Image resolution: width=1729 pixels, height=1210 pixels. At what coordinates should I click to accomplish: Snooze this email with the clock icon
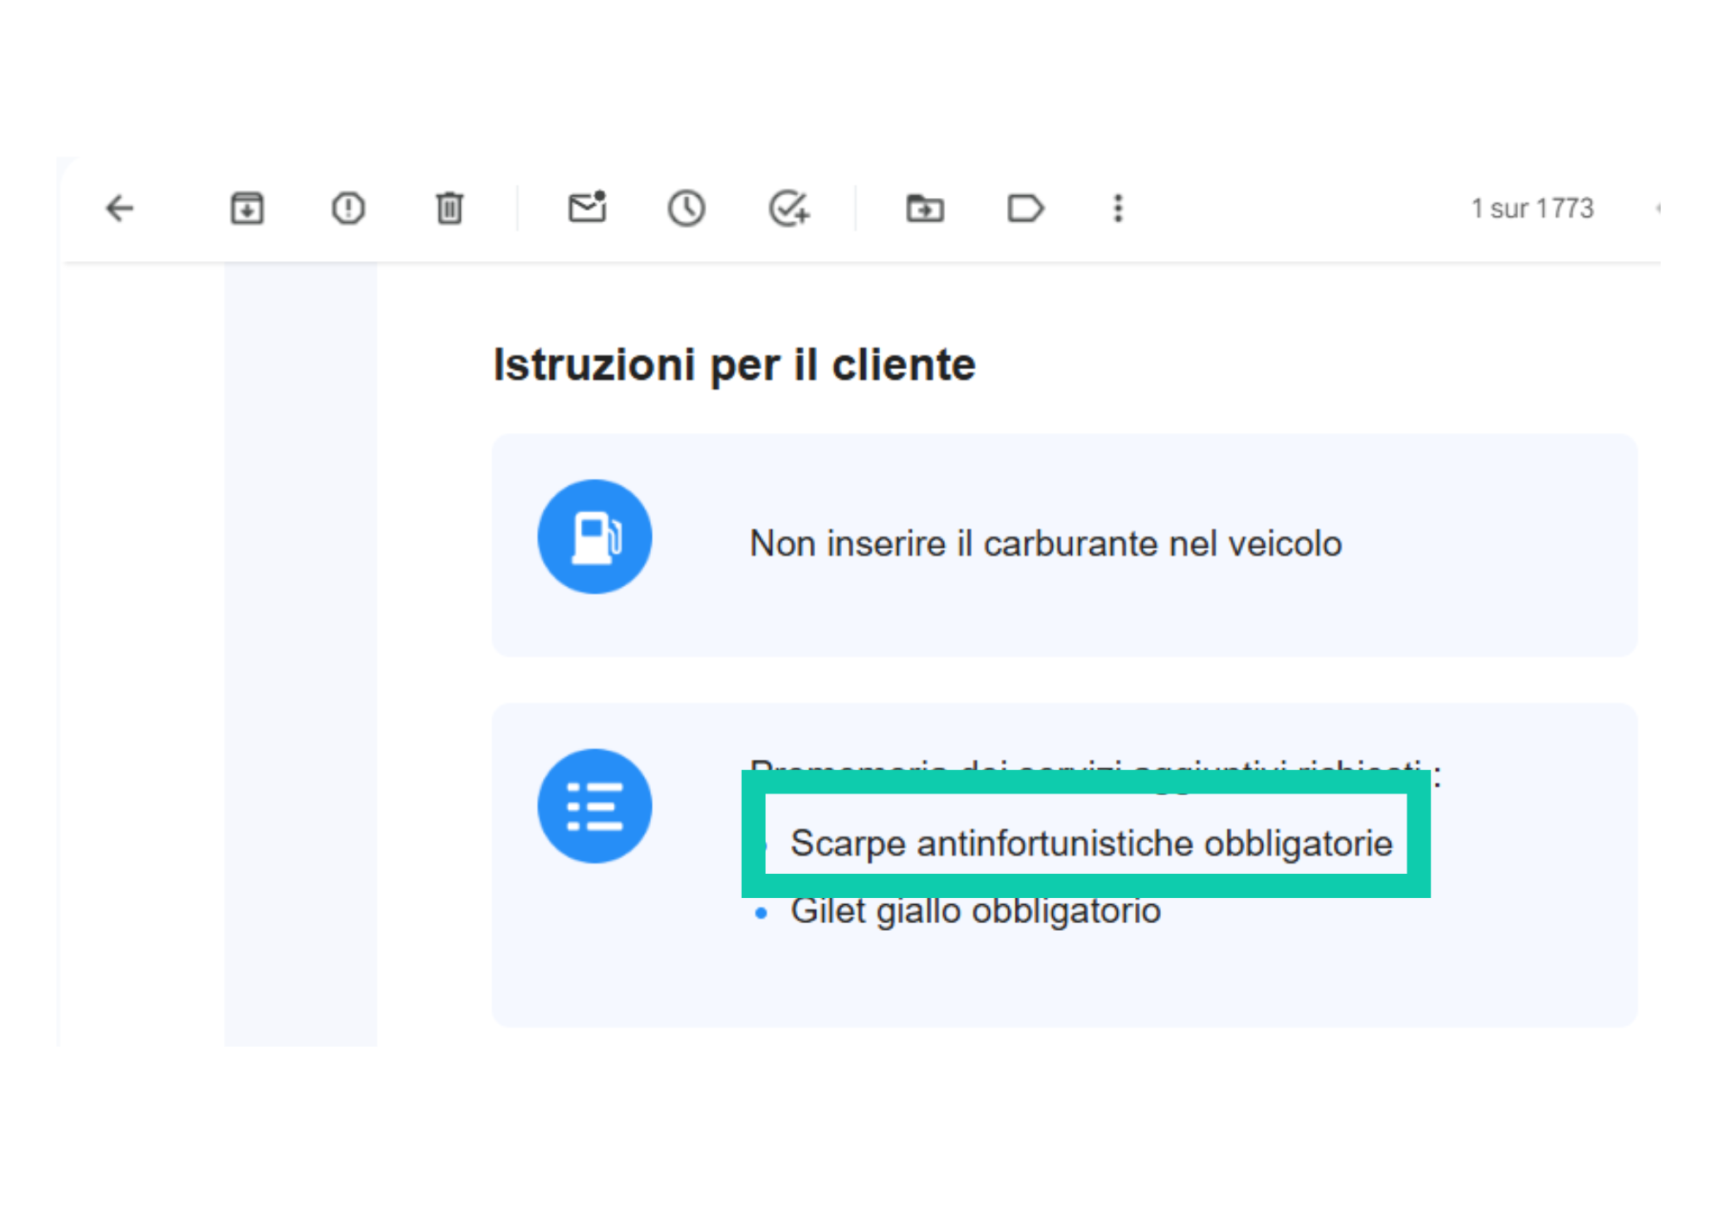pyautogui.click(x=686, y=208)
